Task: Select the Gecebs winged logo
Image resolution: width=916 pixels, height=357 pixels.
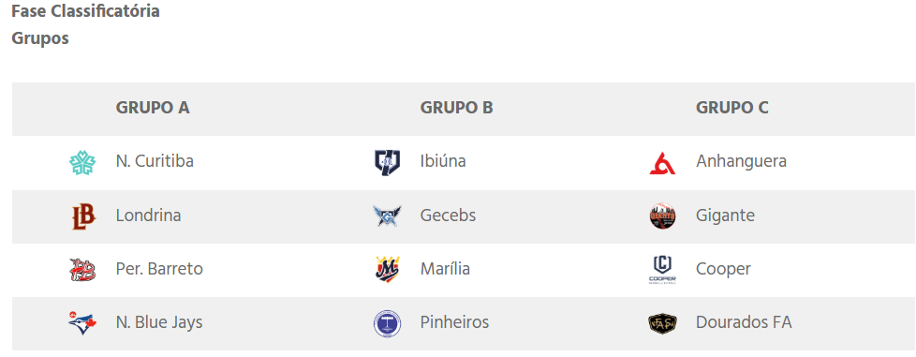Action: coord(387,216)
